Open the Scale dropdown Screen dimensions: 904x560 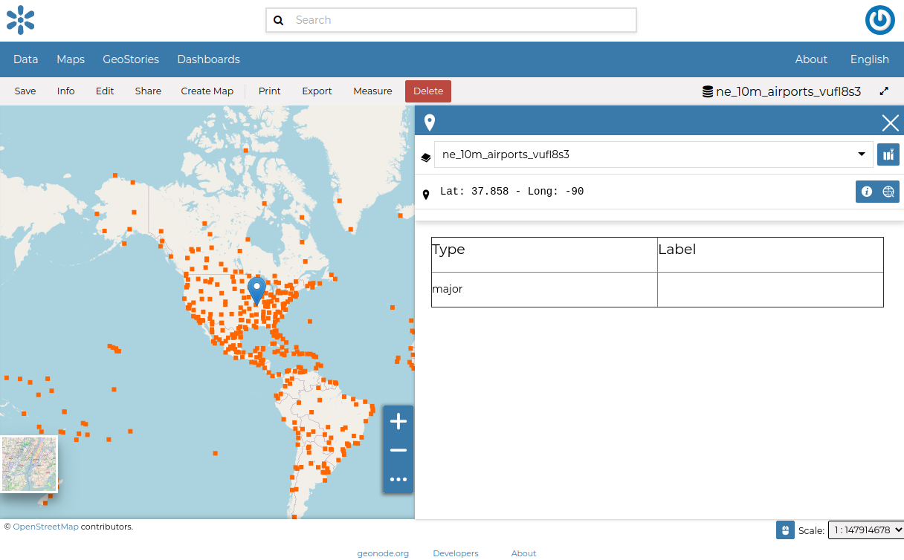(865, 530)
